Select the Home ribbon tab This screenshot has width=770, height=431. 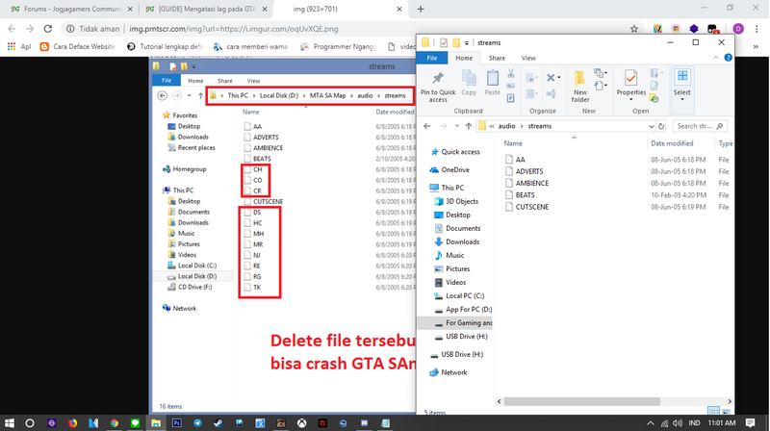[x=464, y=58]
